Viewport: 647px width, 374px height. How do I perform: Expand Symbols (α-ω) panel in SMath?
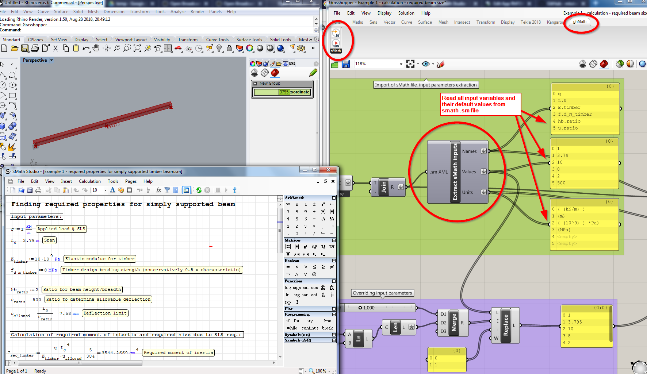click(334, 335)
